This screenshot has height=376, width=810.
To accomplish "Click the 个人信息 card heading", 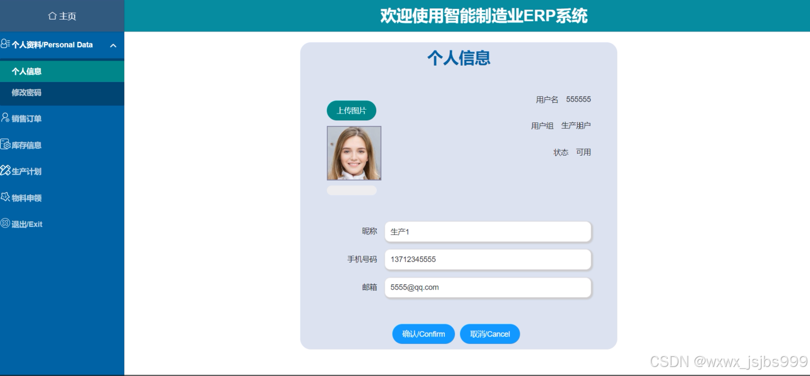I will click(459, 58).
